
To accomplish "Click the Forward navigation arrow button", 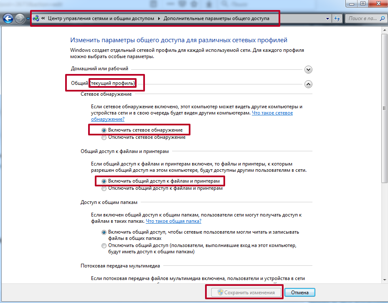I will click(20, 19).
